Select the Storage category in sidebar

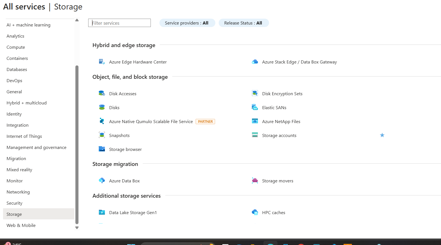pos(39,214)
